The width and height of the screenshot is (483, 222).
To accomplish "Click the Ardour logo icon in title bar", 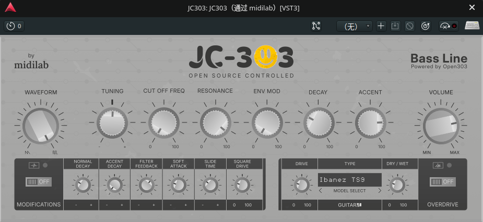I will pyautogui.click(x=10, y=8).
